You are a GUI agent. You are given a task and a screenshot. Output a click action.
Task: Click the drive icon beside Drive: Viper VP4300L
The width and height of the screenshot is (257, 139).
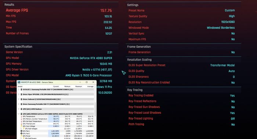coord(21,94)
